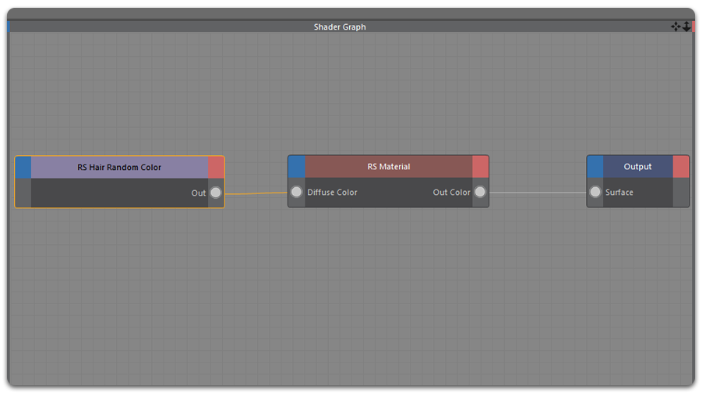This screenshot has height=393, width=706.
Task: Click the wire from Out Color to Surface
Action: [538, 193]
